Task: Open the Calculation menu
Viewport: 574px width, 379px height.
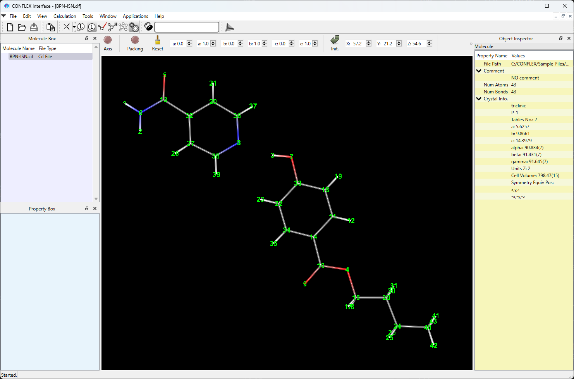Action: coord(65,16)
